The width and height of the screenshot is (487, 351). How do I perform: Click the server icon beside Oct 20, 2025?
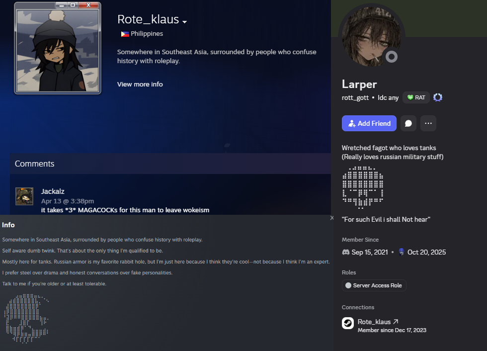[x=402, y=252]
